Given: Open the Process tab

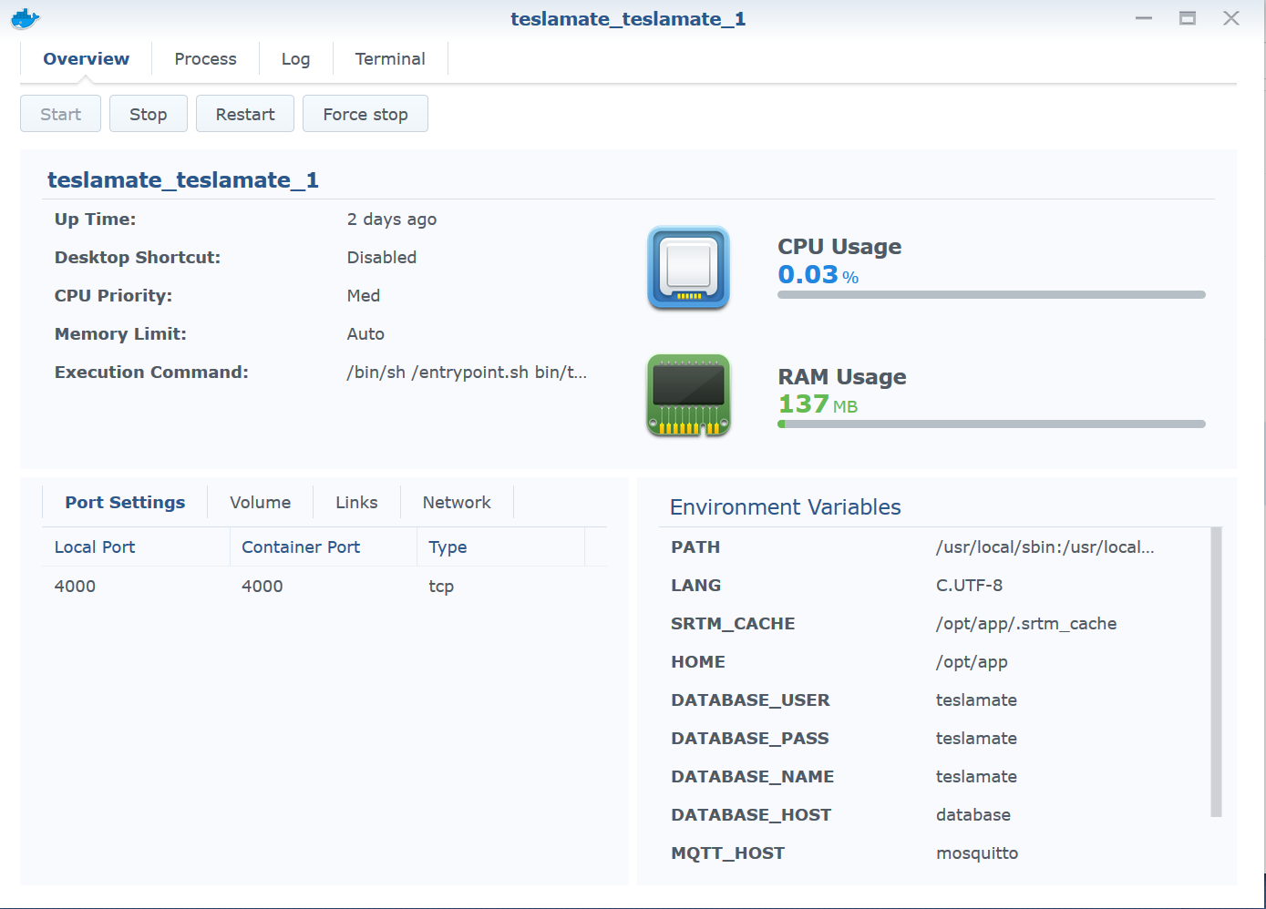Looking at the screenshot, I should pyautogui.click(x=205, y=59).
